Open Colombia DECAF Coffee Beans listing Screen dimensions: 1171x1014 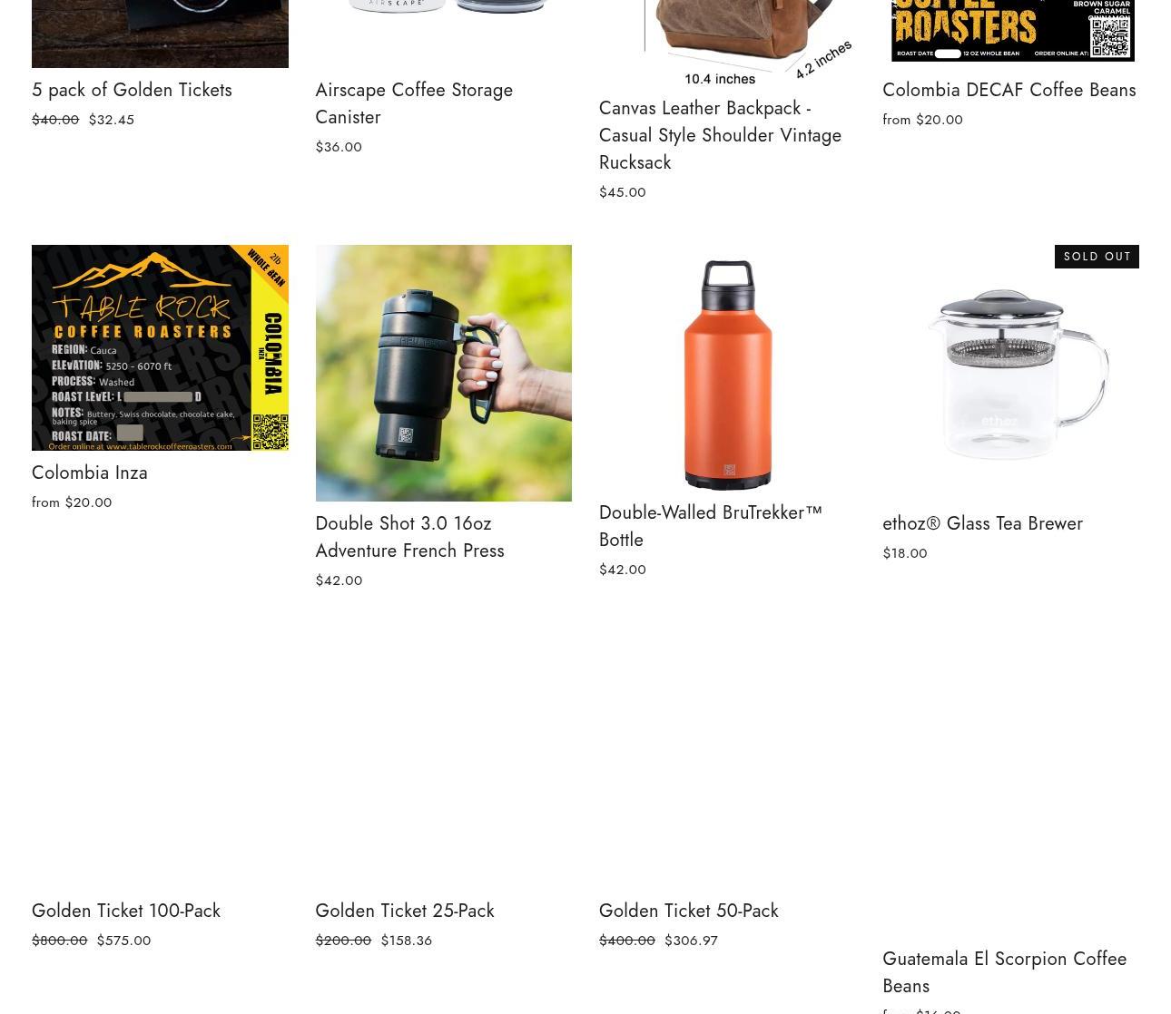[1009, 90]
